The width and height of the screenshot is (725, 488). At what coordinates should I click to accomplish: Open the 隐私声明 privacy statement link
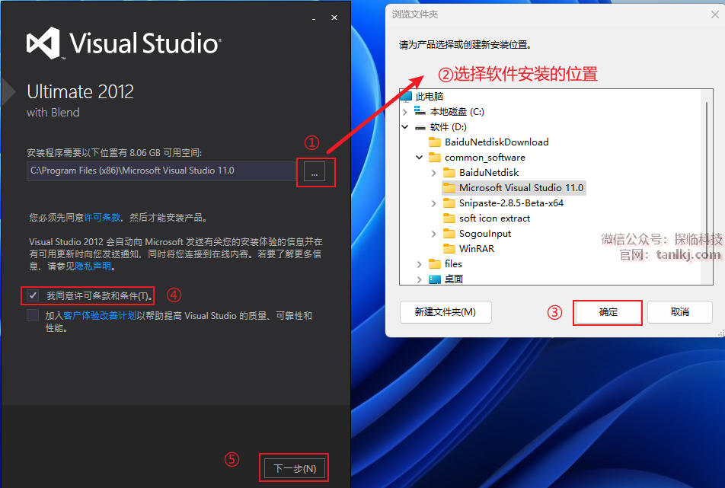coord(93,266)
